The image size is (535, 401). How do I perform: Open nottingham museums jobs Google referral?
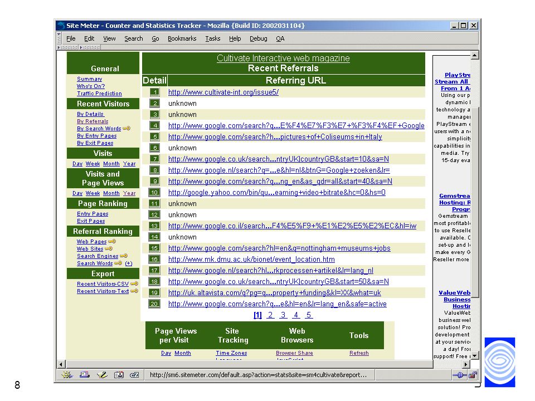(279, 248)
